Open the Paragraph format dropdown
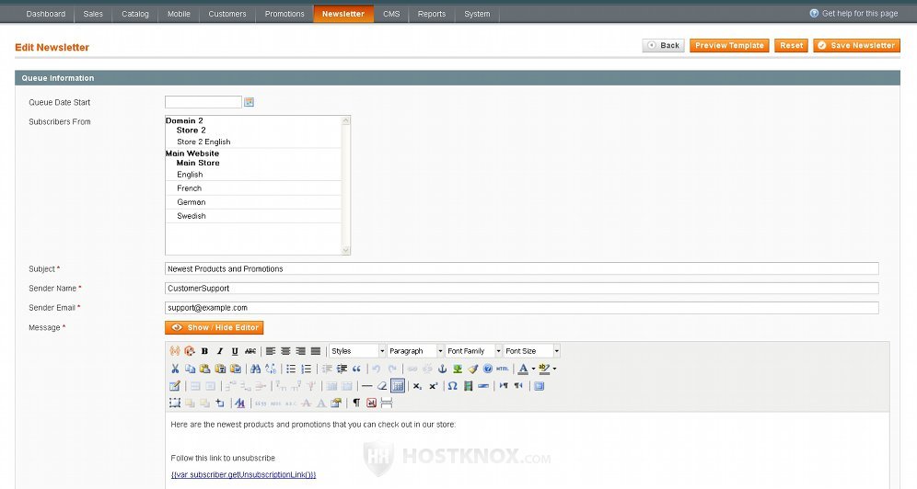The width and height of the screenshot is (917, 489). (415, 351)
